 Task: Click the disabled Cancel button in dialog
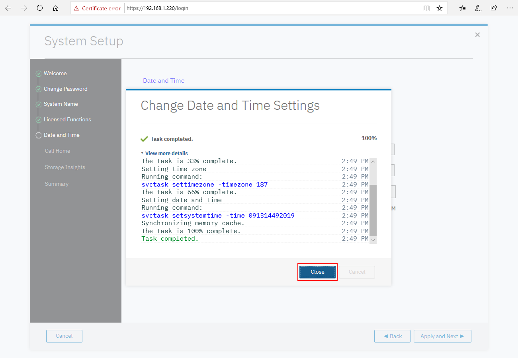click(357, 272)
